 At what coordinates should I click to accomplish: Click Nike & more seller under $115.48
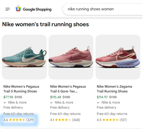64,102
